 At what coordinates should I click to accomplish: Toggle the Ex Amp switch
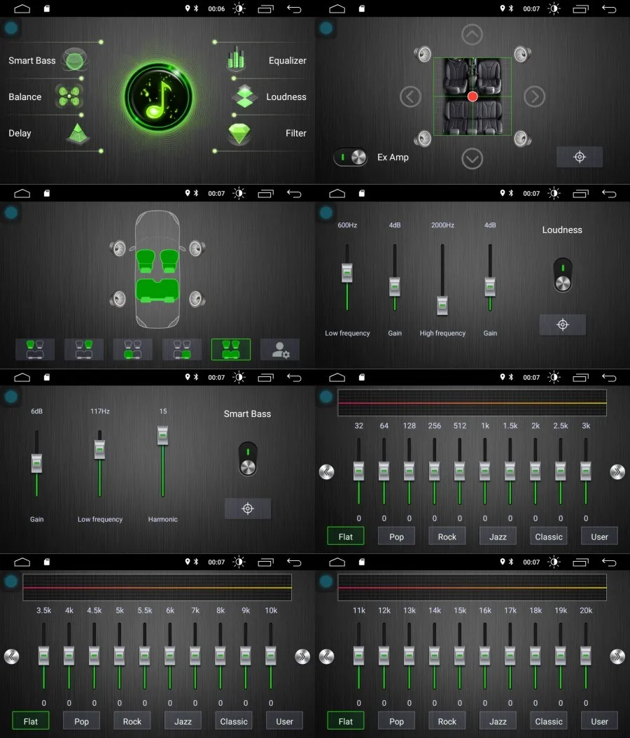350,157
